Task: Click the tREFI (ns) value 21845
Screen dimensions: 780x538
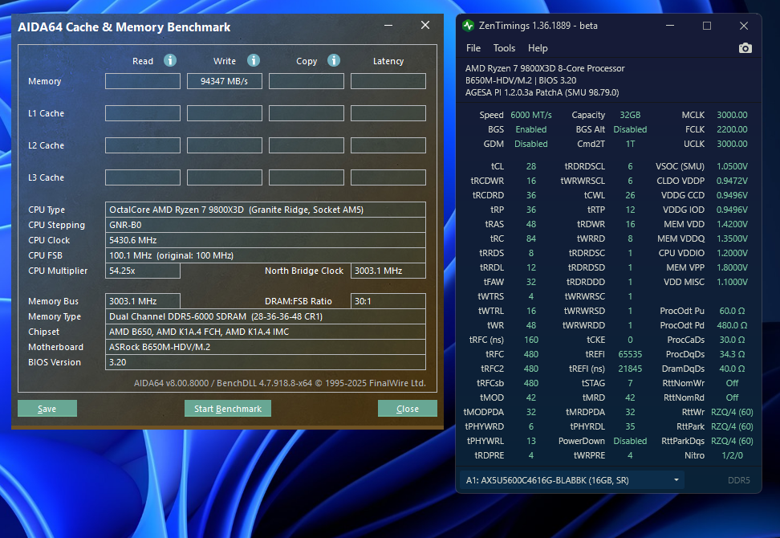Action: coord(630,369)
